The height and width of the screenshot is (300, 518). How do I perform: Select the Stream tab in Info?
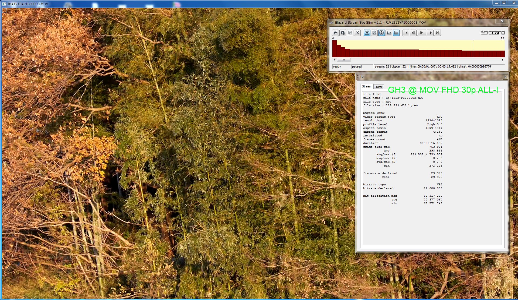(366, 86)
